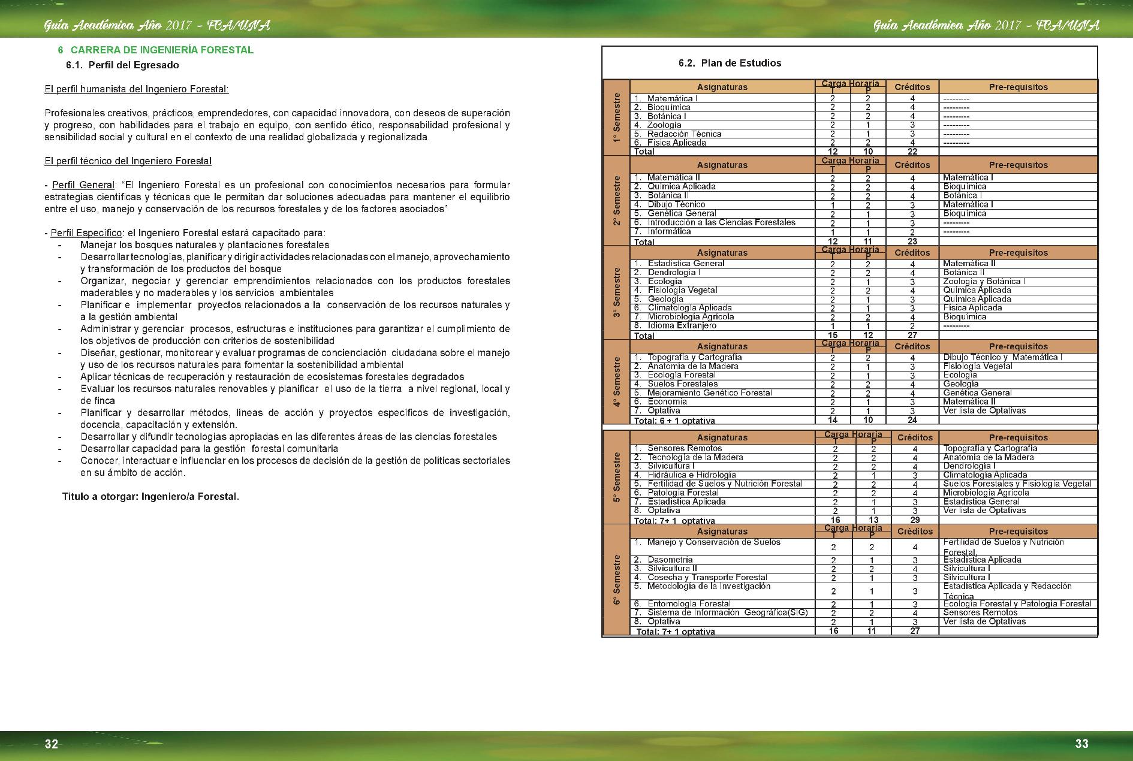Select 'Sistema de Información Geográfica(SIG)' subject
This screenshot has width=1133, height=761.
click(728, 612)
